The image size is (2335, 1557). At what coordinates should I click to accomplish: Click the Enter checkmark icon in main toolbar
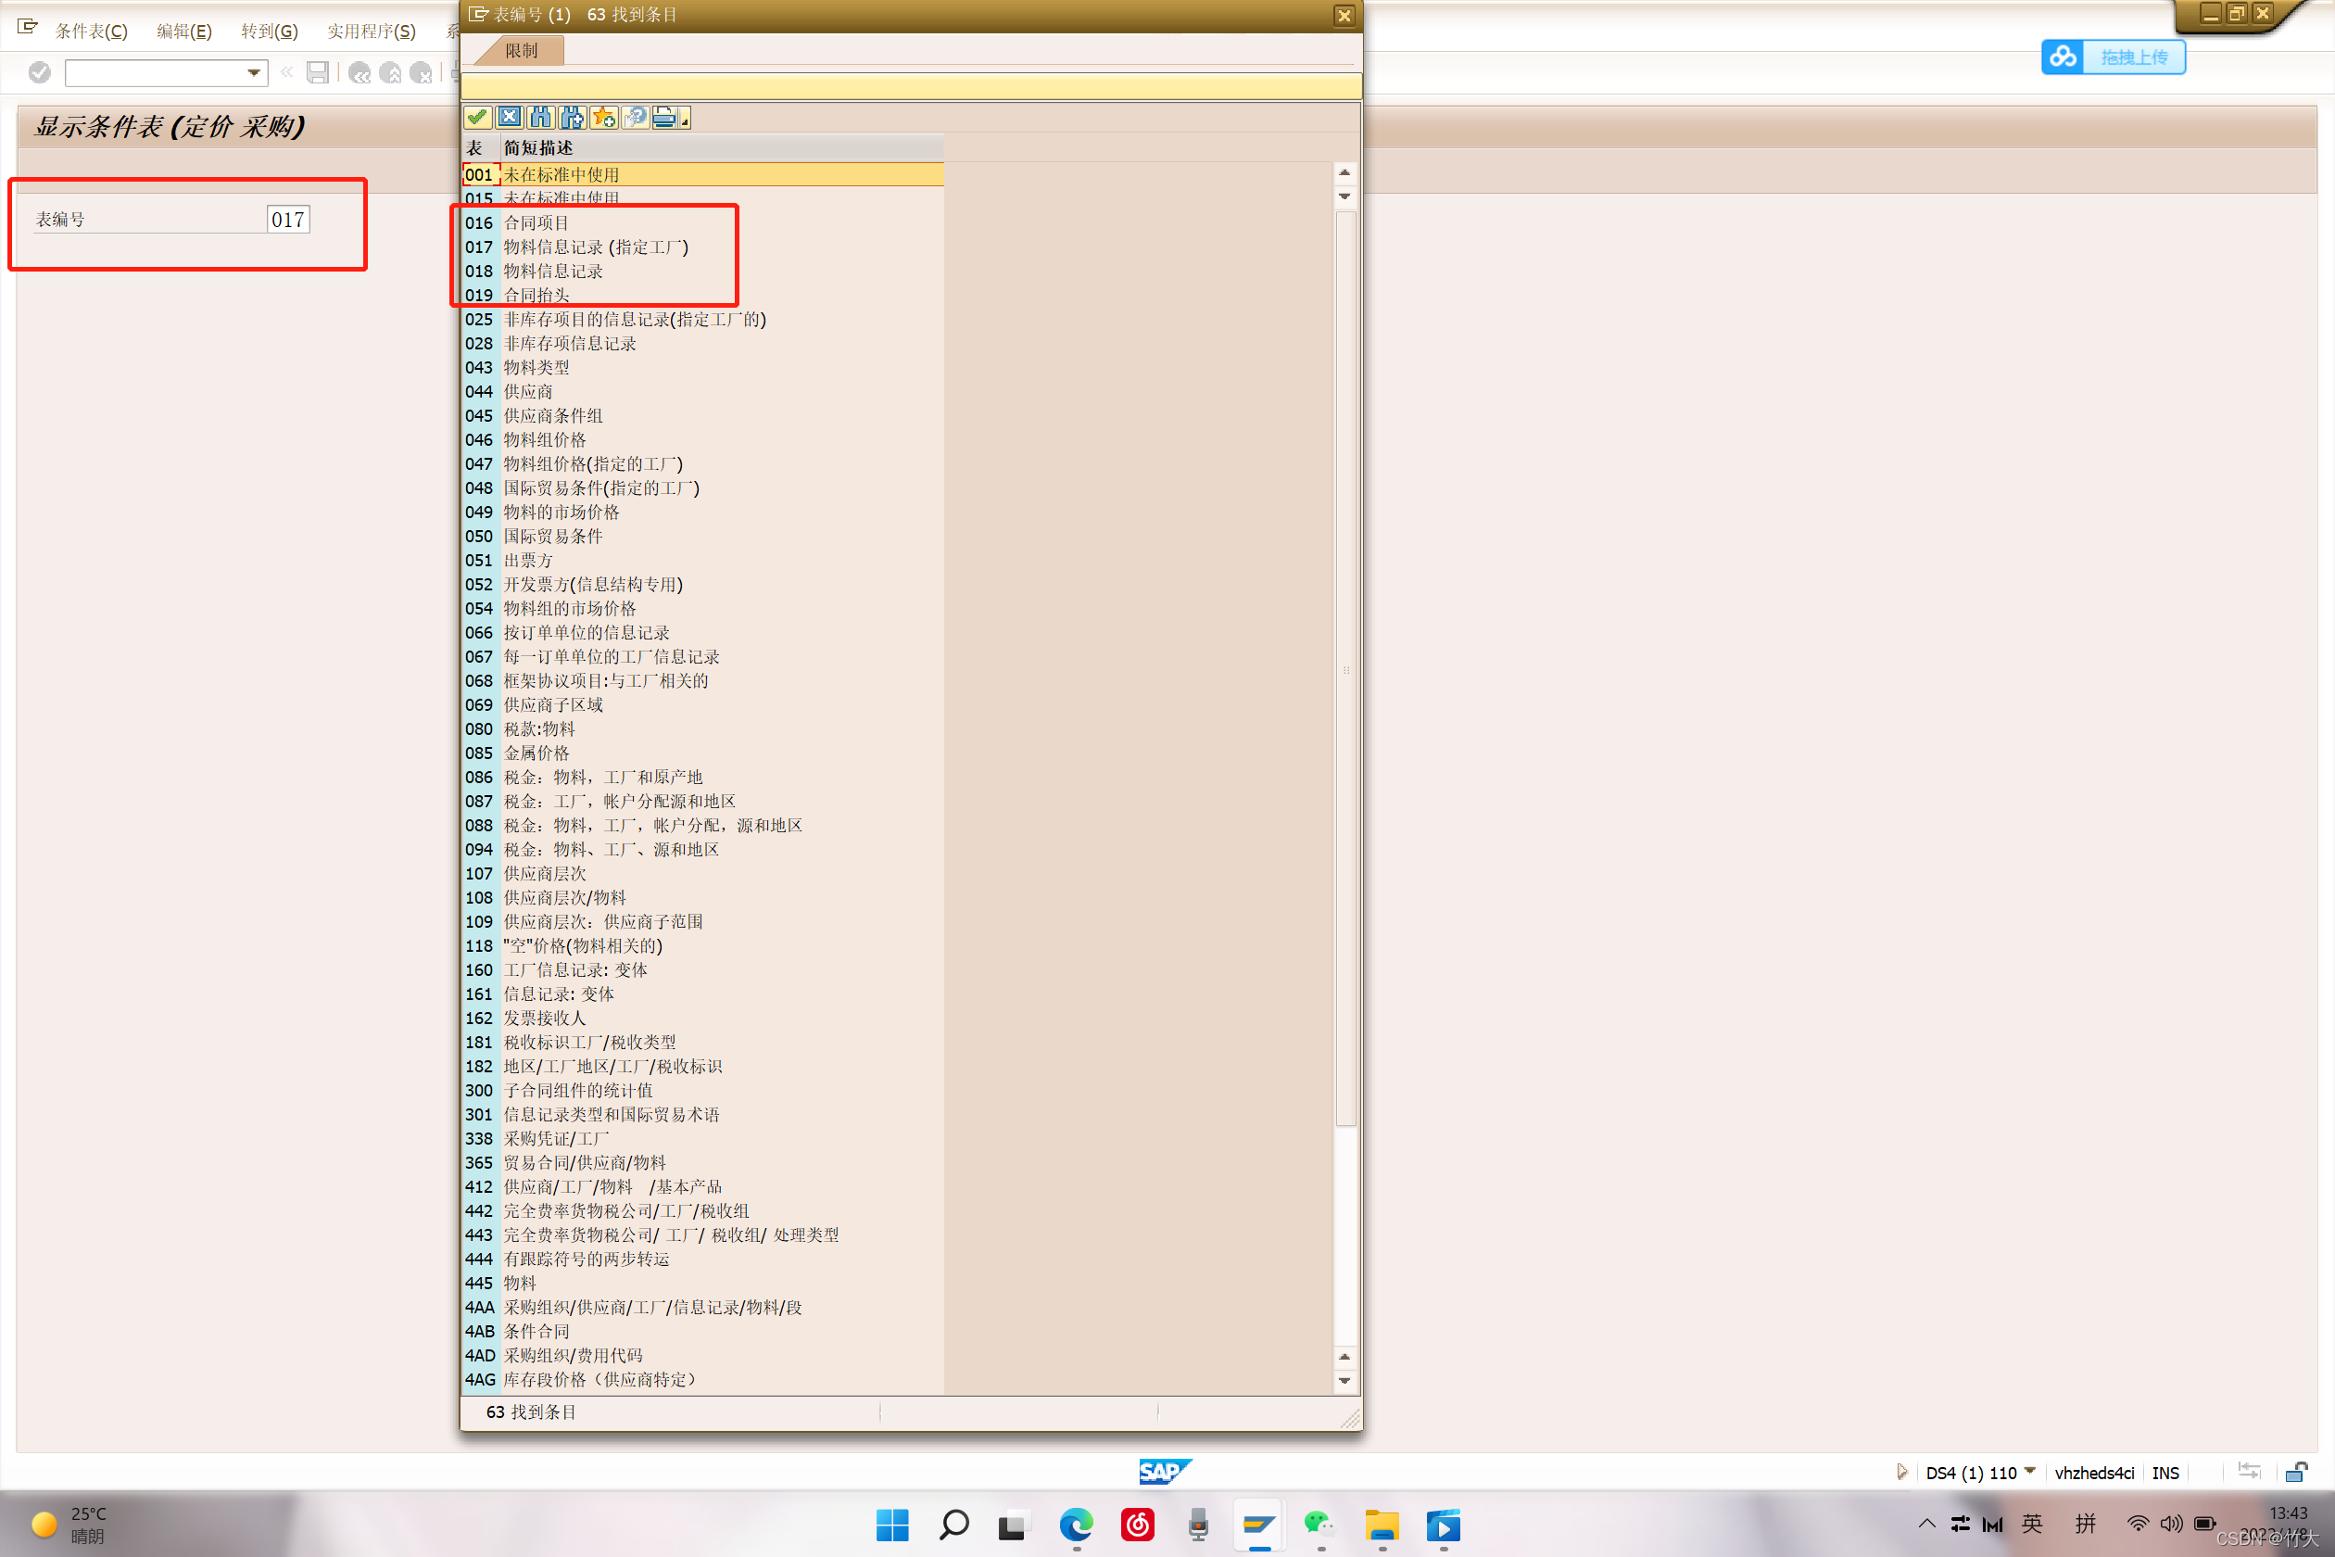tap(40, 72)
